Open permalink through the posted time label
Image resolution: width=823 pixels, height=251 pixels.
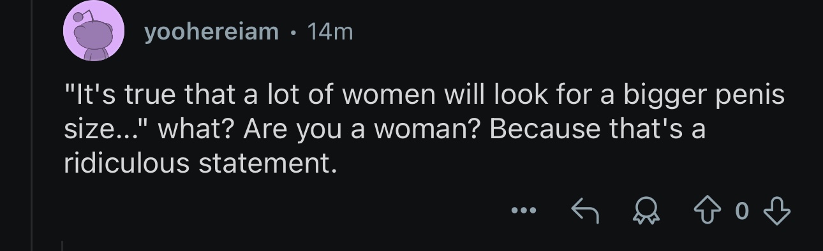click(x=329, y=31)
